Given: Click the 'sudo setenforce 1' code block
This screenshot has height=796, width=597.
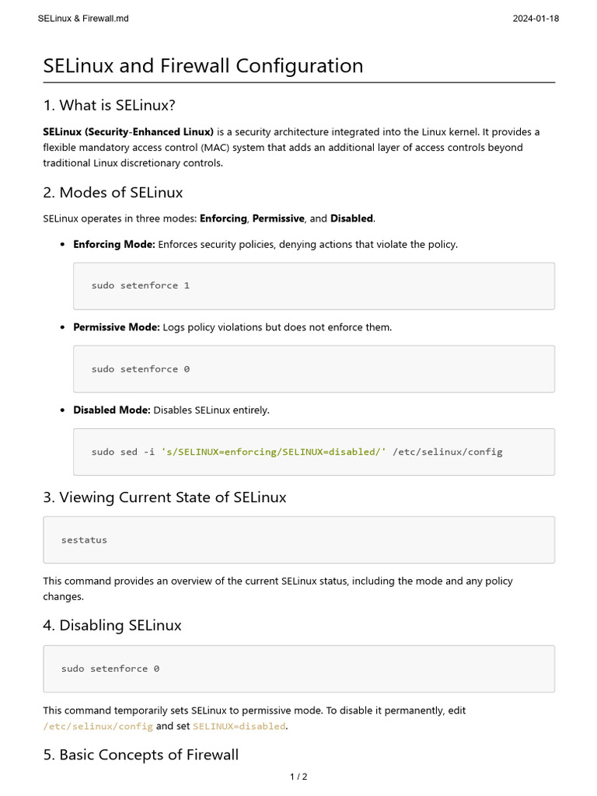Looking at the screenshot, I should point(313,286).
